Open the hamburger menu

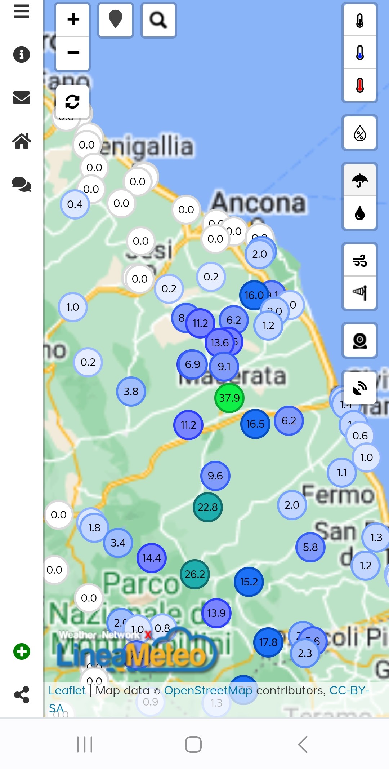(22, 12)
